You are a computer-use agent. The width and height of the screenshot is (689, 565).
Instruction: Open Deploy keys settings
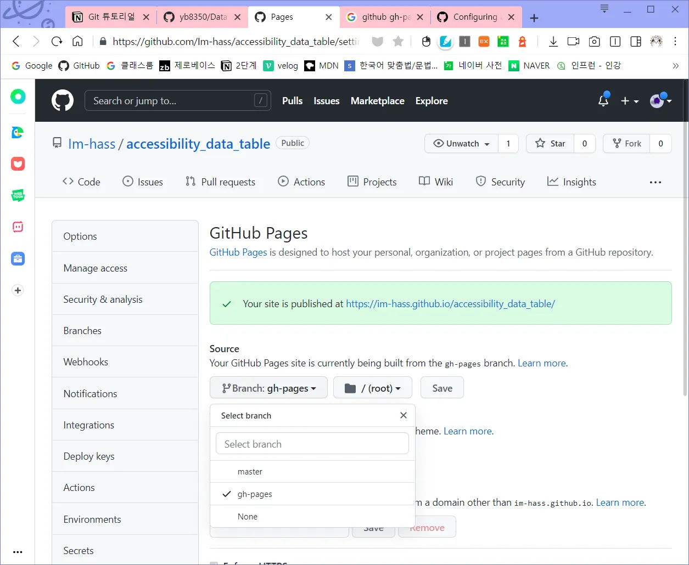[x=125, y=456]
